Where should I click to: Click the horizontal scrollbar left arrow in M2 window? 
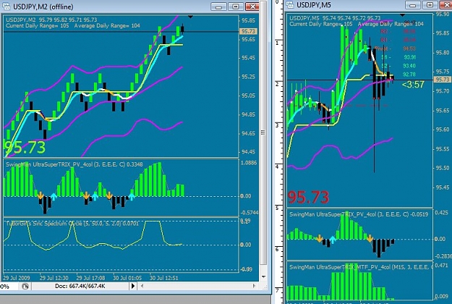pyautogui.click(x=142, y=286)
